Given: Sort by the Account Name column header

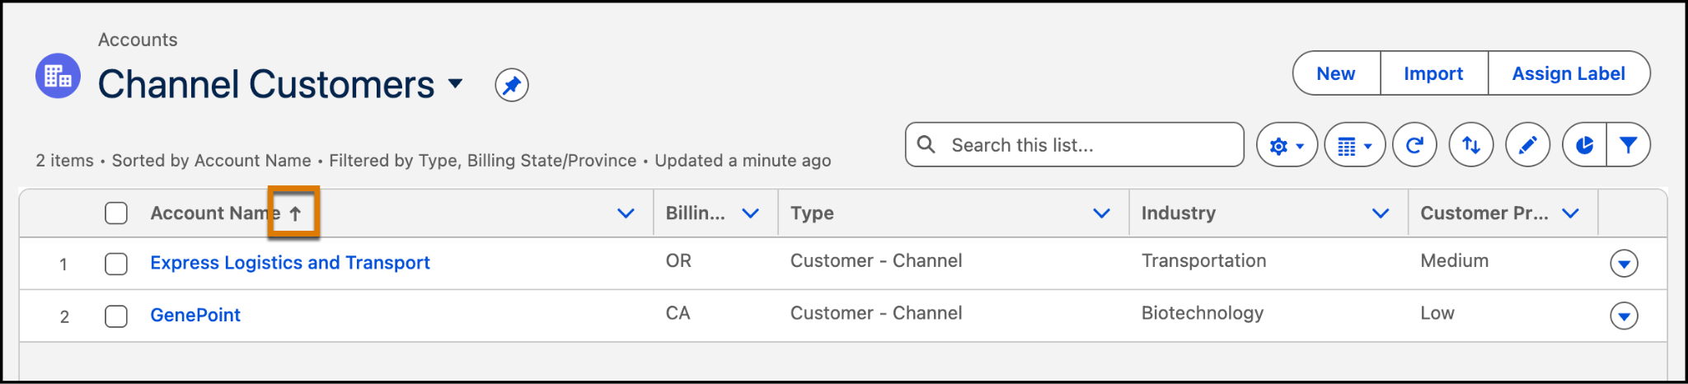Looking at the screenshot, I should click(215, 213).
